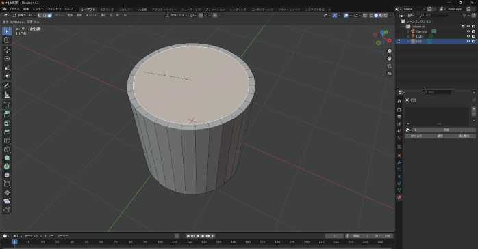Viewport: 478px width, 249px height.
Task: Select the Annotate tool
Action: pos(7,86)
